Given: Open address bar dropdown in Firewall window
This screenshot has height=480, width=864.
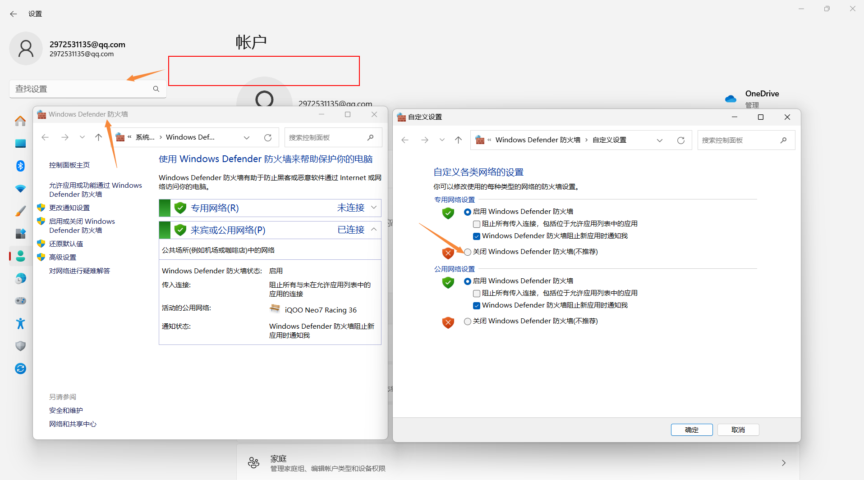Looking at the screenshot, I should 247,138.
